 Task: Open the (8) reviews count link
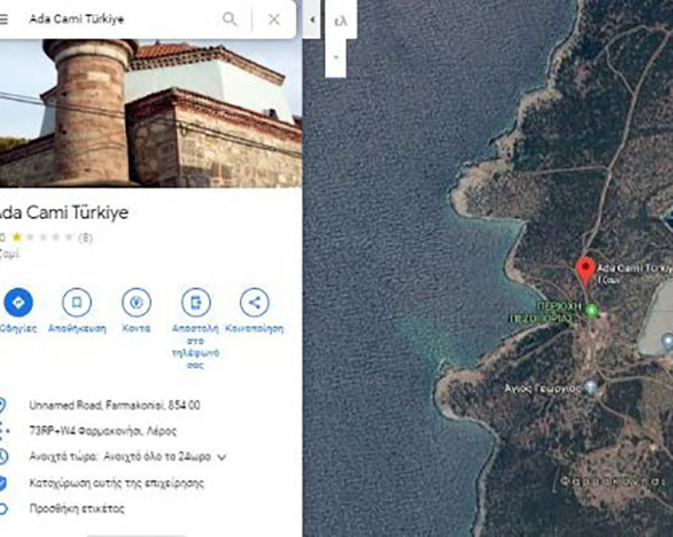tap(85, 237)
